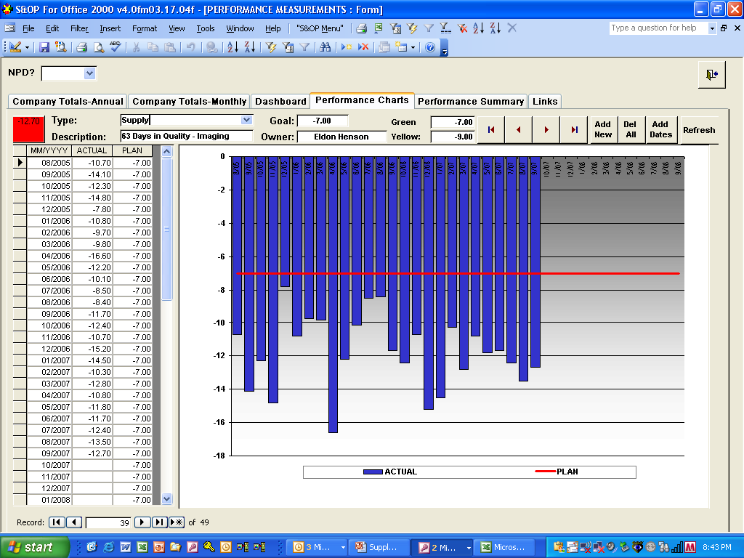This screenshot has width=744, height=558.
Task: Run spell check with the ABC icon
Action: coord(113,47)
